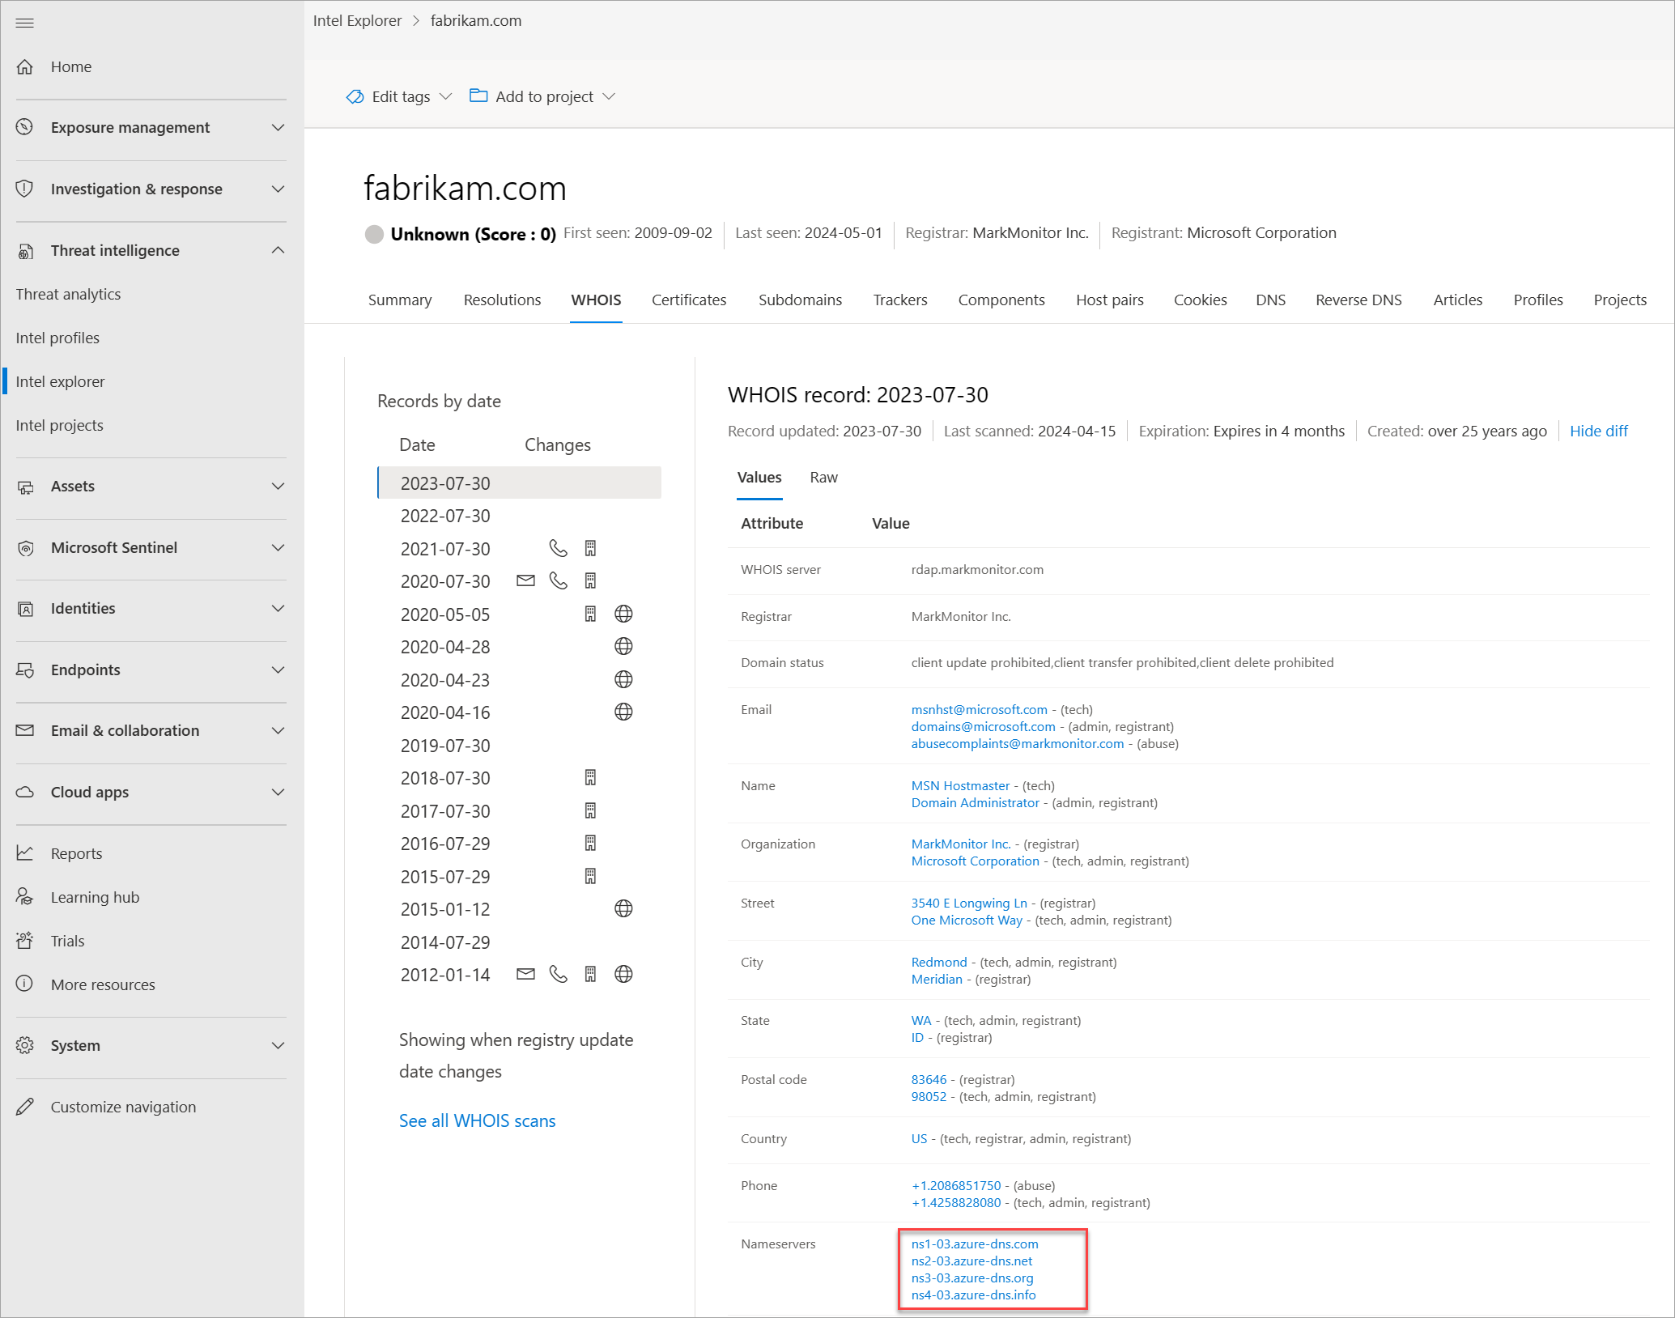Click the Edit tags tag icon

point(355,96)
